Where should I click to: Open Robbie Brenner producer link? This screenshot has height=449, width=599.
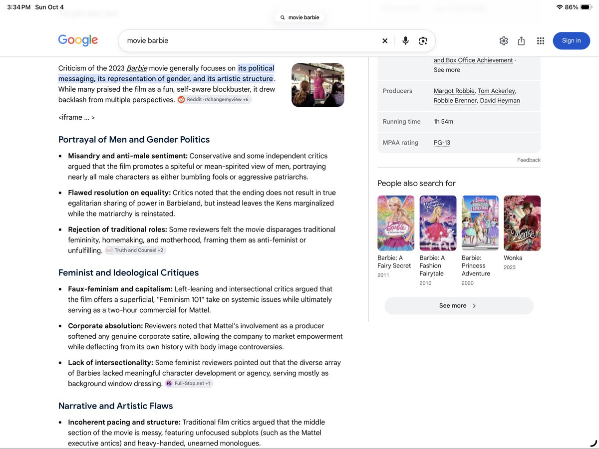tap(455, 101)
